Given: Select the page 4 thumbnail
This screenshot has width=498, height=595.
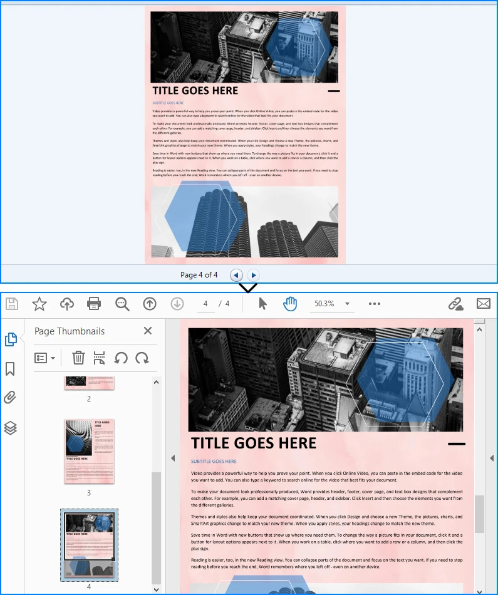Looking at the screenshot, I should point(89,545).
